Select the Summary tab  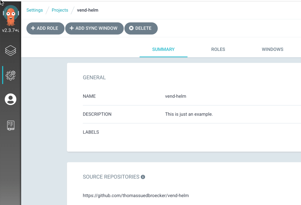(163, 49)
